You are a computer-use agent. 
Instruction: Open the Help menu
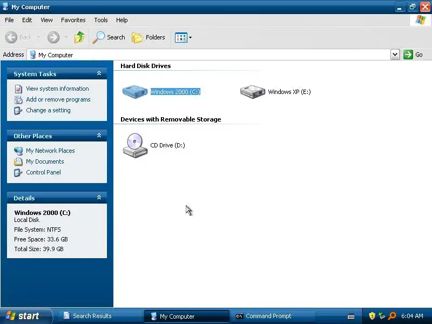point(122,20)
